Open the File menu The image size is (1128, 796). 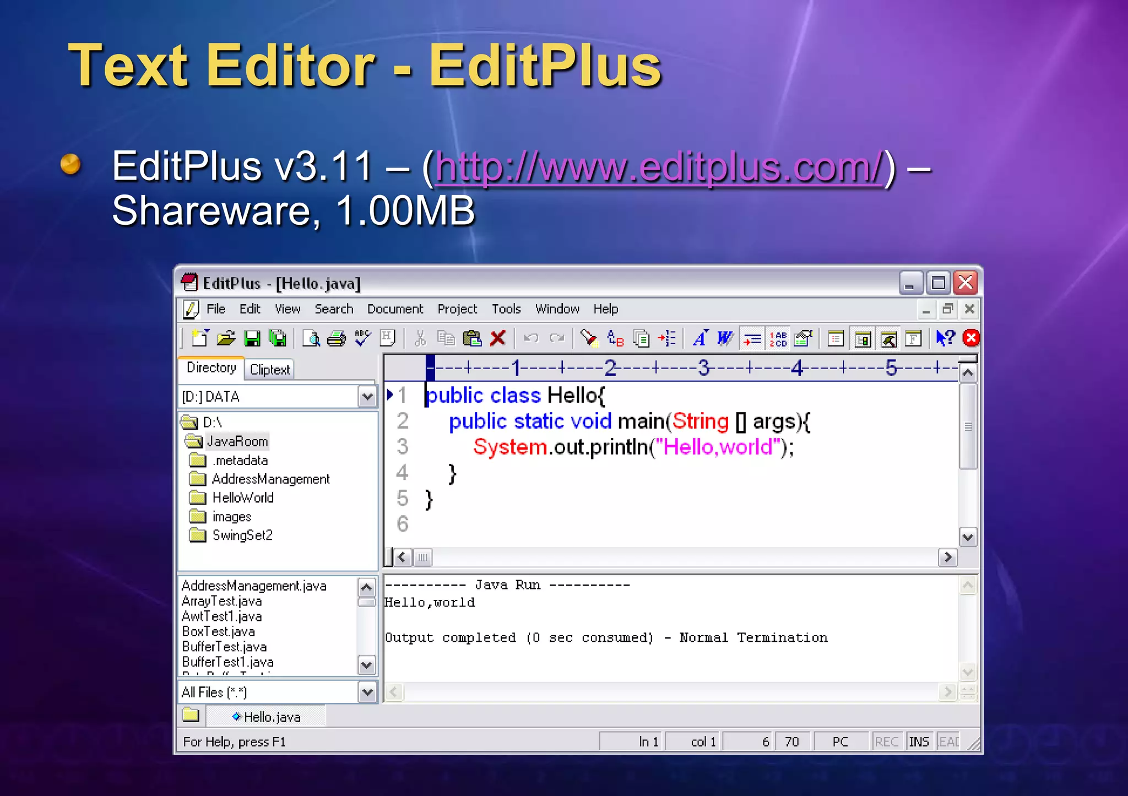[216, 309]
